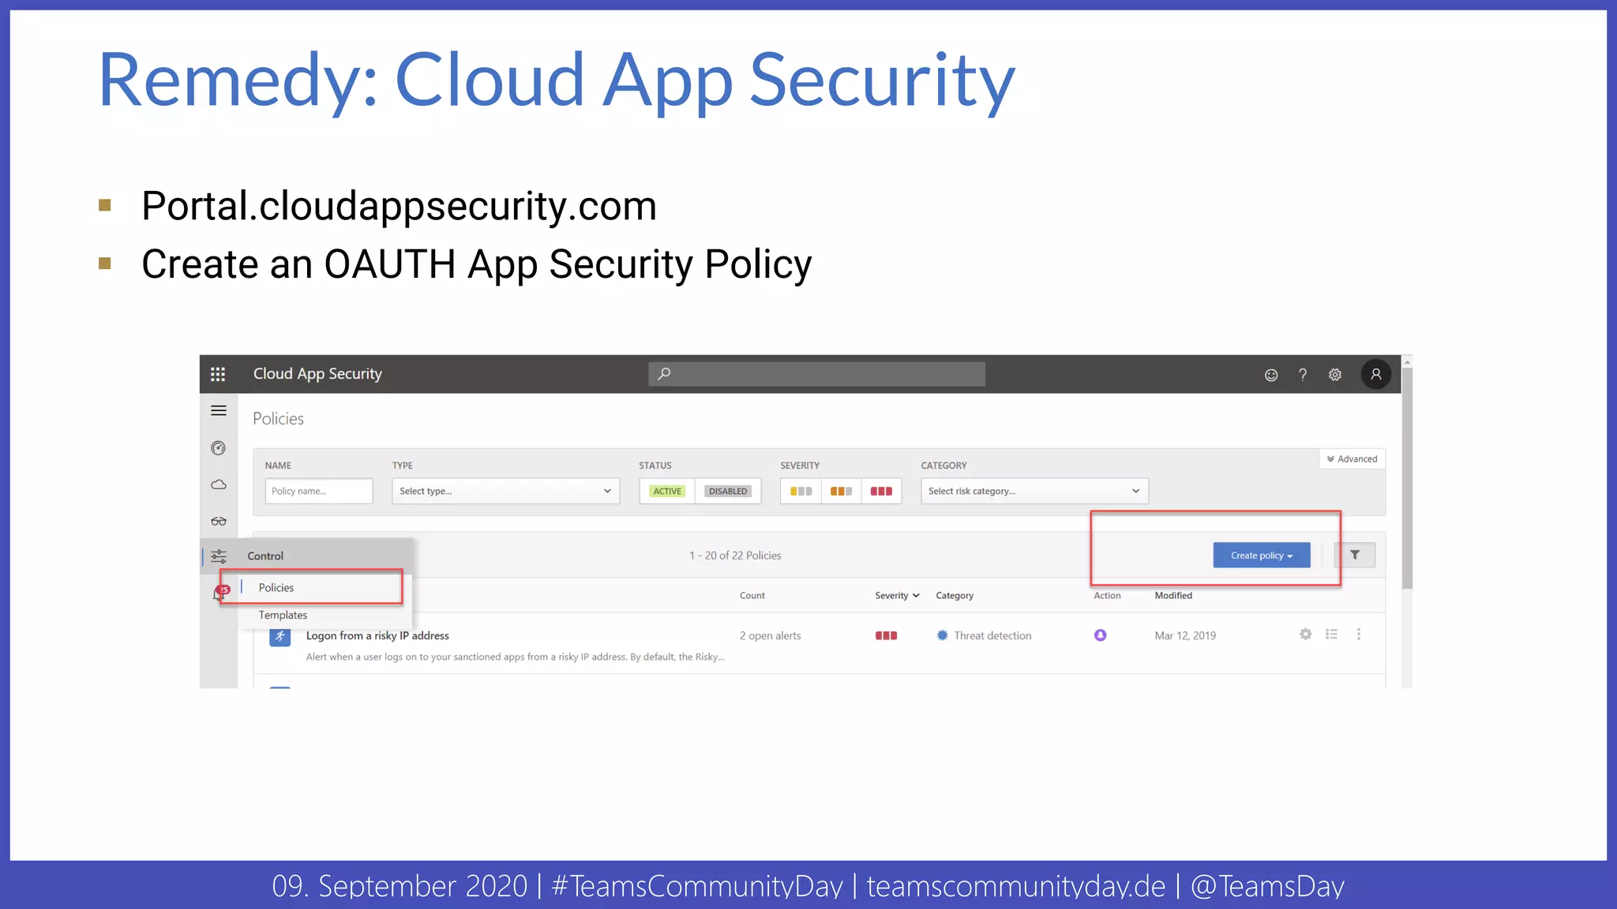Image resolution: width=1617 pixels, height=909 pixels.
Task: Open the feedback smiley icon
Action: 1271,375
